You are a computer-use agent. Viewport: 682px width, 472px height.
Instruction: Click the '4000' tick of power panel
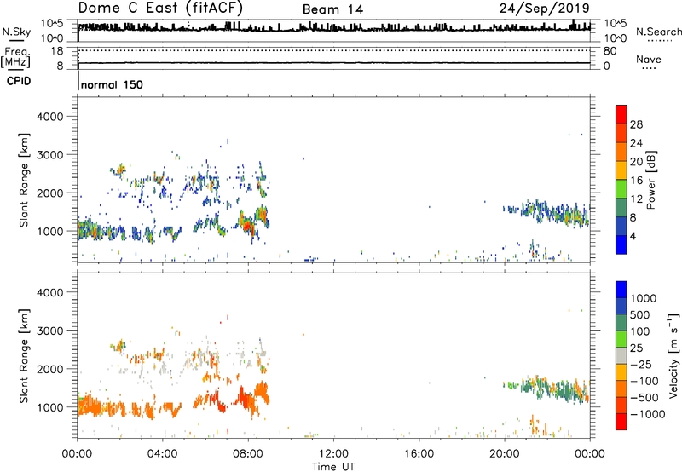[x=49, y=117]
